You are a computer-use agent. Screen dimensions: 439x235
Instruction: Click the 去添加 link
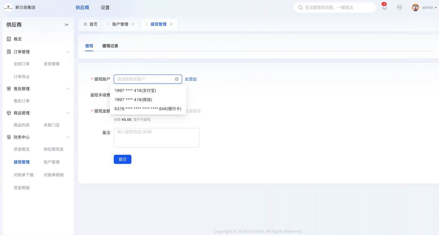click(191, 79)
